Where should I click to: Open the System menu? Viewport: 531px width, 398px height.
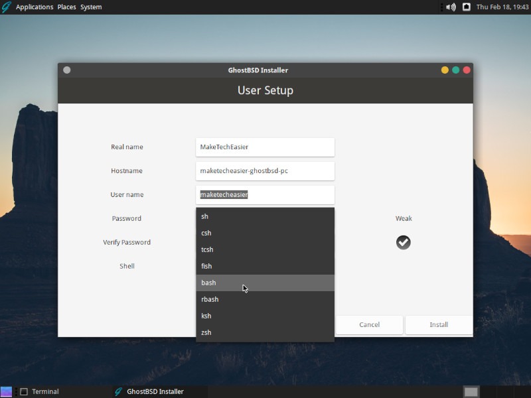point(91,7)
